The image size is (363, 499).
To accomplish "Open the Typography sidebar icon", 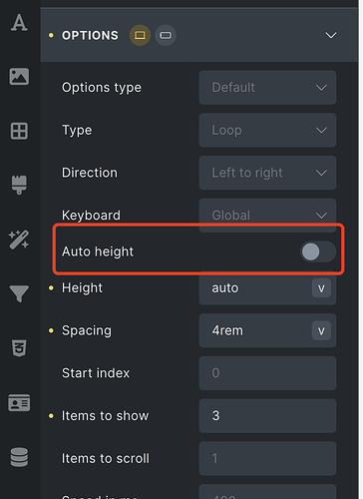I will click(19, 23).
